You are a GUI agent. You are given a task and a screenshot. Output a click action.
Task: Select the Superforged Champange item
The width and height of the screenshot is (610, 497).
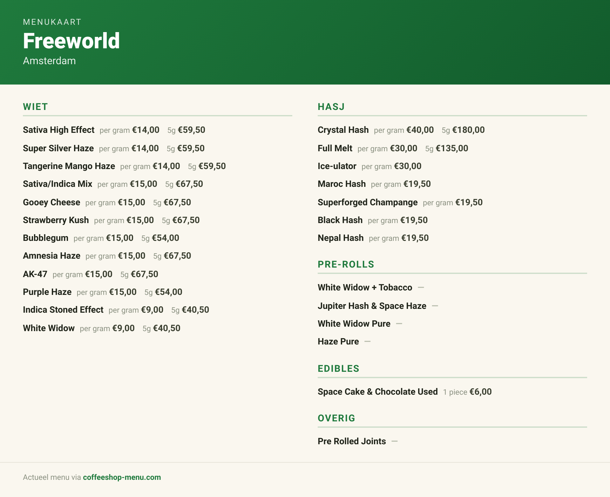click(x=368, y=202)
